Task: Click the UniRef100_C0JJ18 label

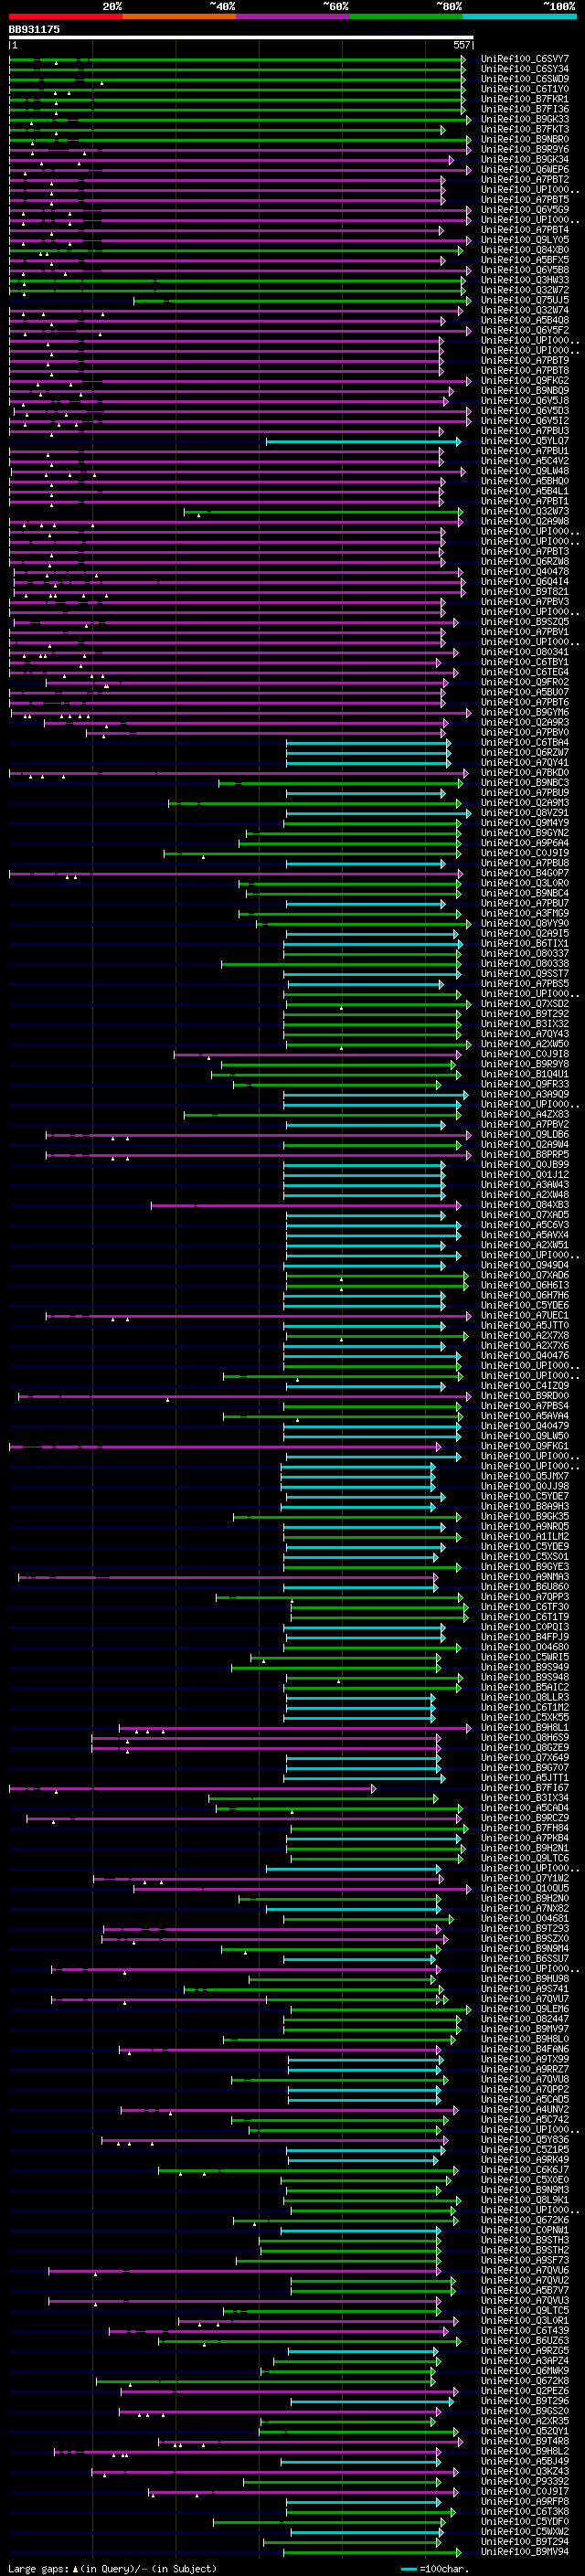Action: tap(524, 1053)
